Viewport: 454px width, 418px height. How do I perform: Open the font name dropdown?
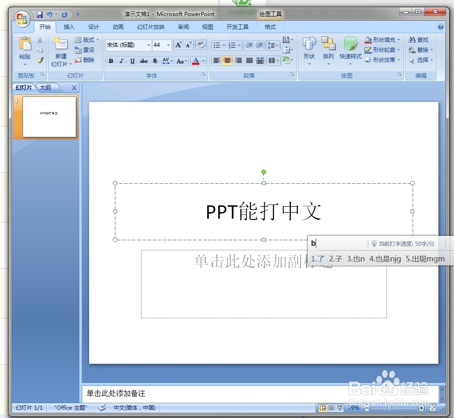[148, 45]
